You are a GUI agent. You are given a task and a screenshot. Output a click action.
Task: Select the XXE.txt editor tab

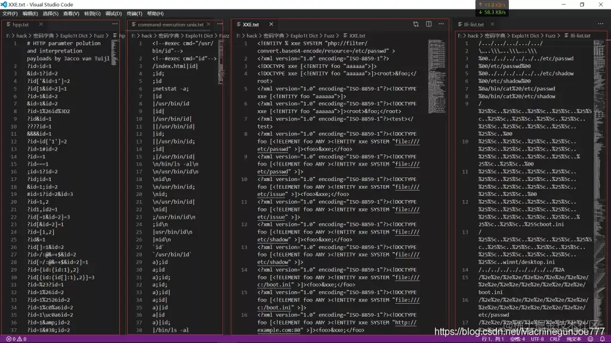[251, 24]
